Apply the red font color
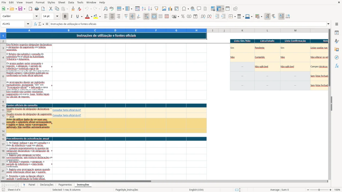The width and height of the screenshot is (342, 192). tap(87, 16)
